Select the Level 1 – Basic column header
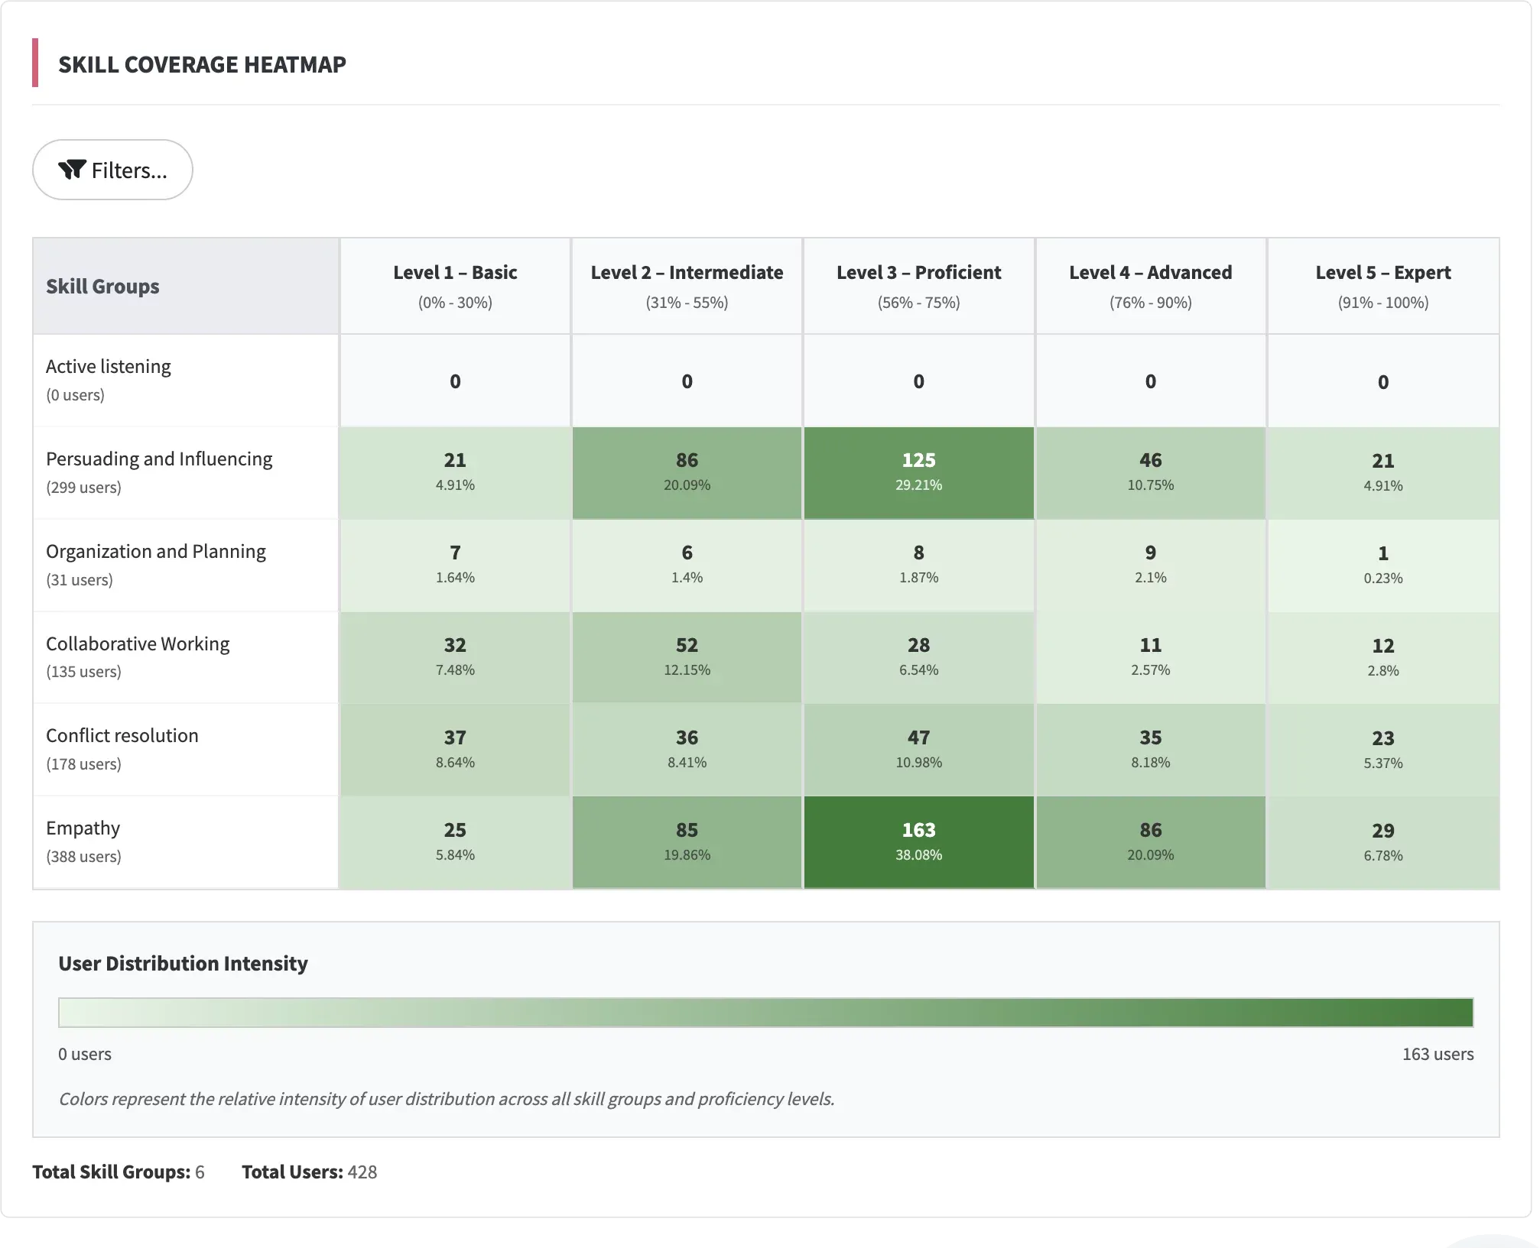The height and width of the screenshot is (1248, 1540). point(455,286)
